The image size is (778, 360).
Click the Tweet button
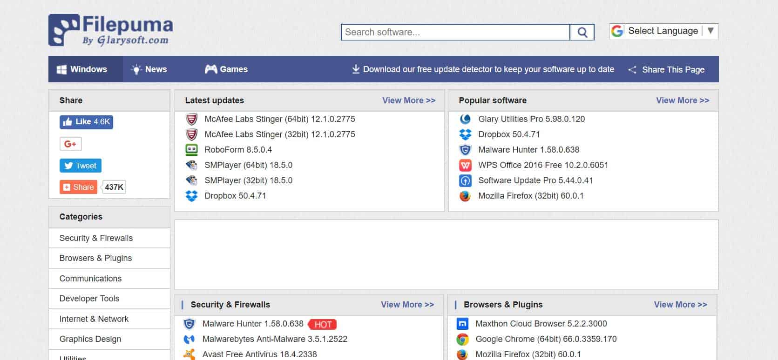pos(81,166)
